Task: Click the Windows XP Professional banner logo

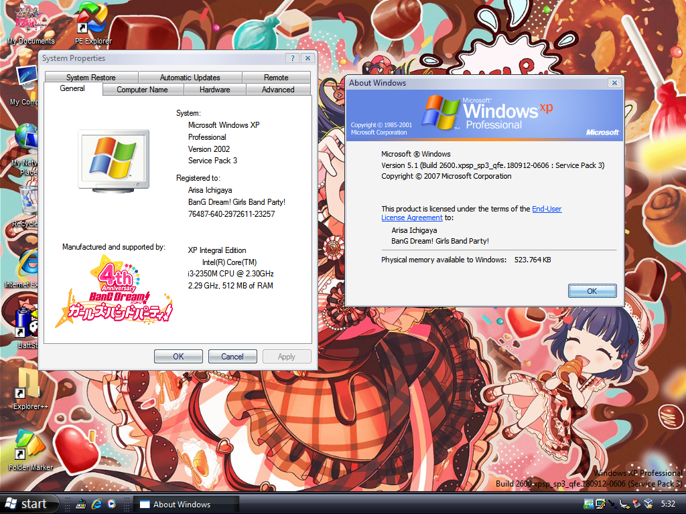Action: (488, 112)
